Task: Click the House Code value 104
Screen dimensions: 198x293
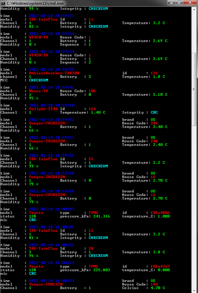Action: tap(154, 284)
